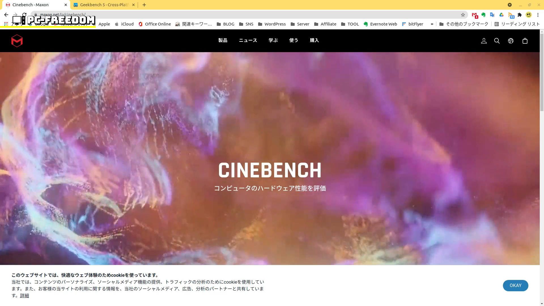This screenshot has height=306, width=544.
Task: Click the bookmark star in address bar
Action: click(463, 15)
